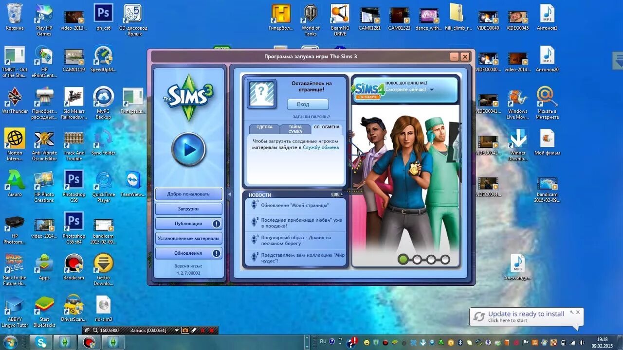Open Установленные материалы section

[188, 238]
